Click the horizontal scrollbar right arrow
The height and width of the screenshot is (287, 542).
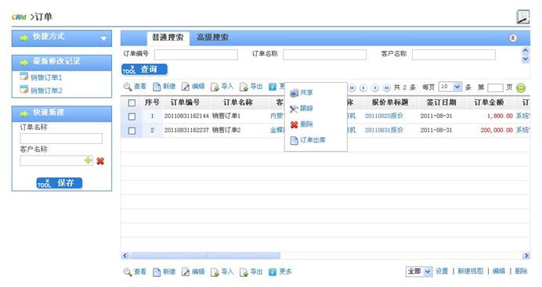pos(526,256)
